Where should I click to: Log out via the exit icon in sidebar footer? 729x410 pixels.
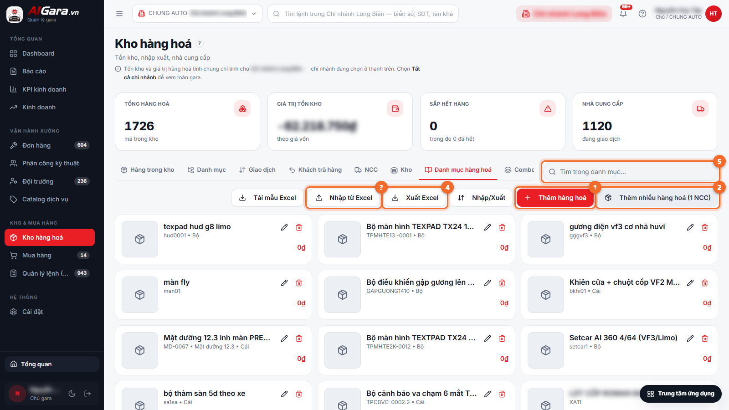pyautogui.click(x=87, y=394)
